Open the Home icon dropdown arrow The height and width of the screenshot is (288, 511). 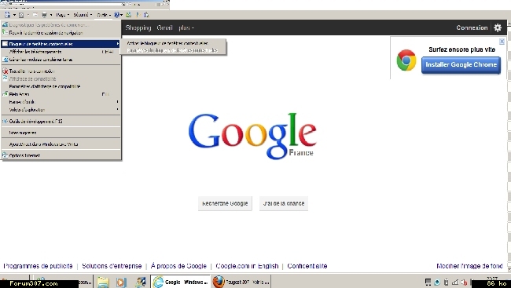point(14,15)
